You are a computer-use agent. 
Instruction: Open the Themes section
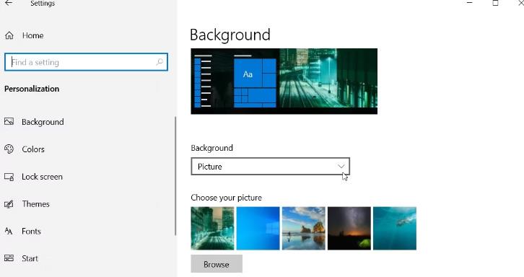click(36, 204)
